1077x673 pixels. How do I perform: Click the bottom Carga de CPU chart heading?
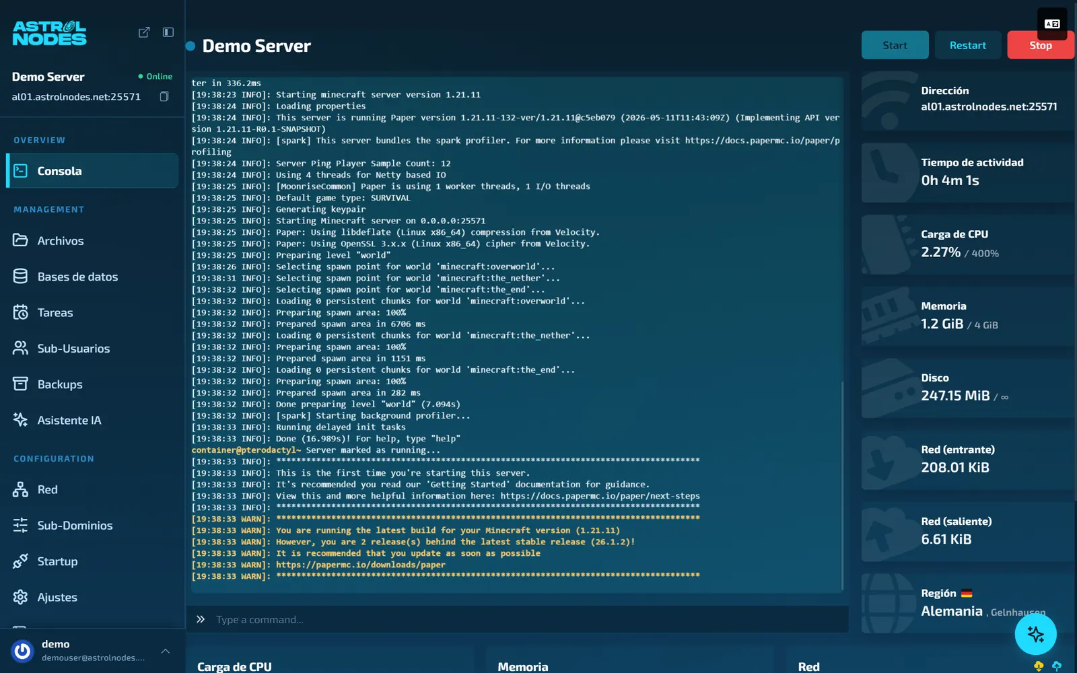[234, 666]
